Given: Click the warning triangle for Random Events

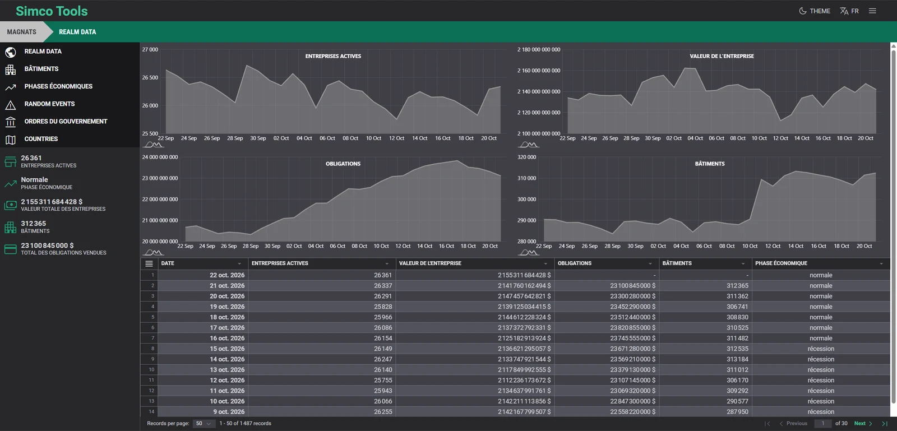Looking at the screenshot, I should [x=10, y=105].
